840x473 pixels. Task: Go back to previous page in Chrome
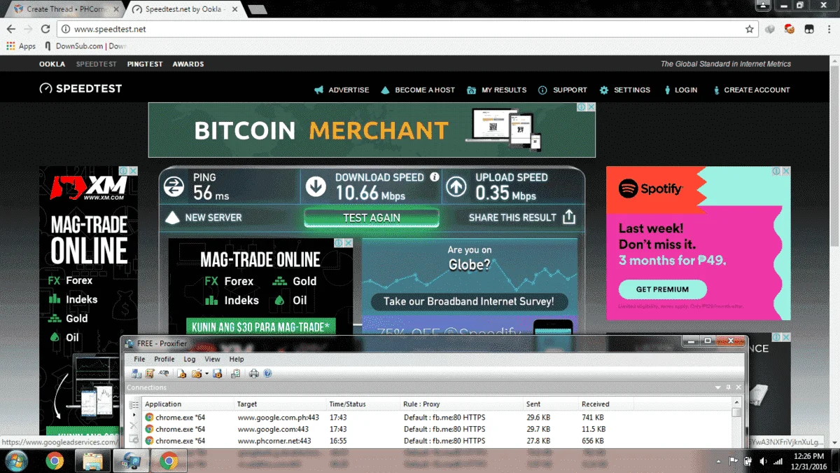11,29
